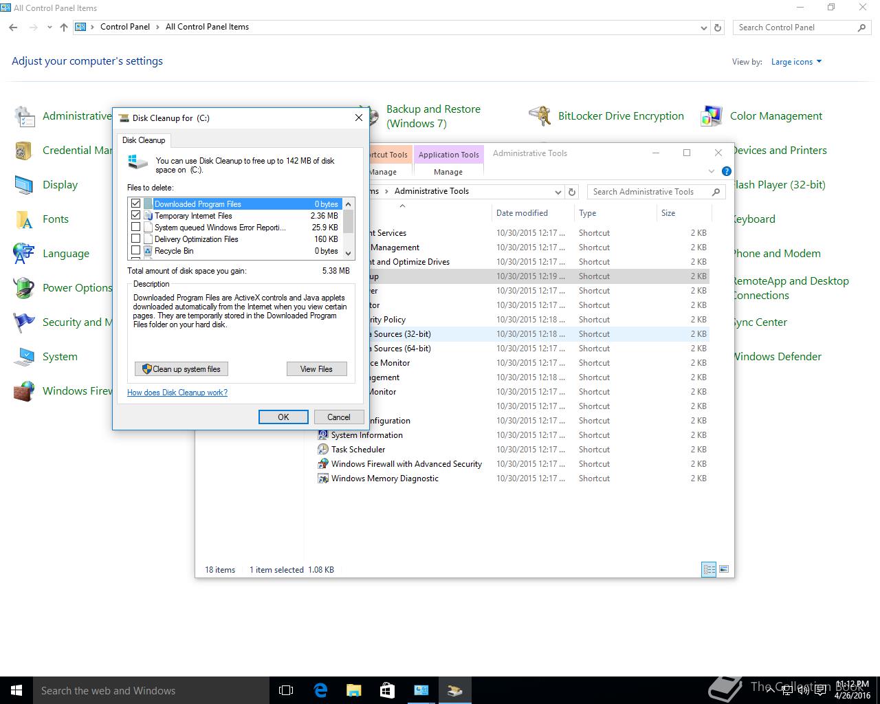Screen dimensions: 880x704
Task: Open the System computer icon
Action: pos(25,357)
